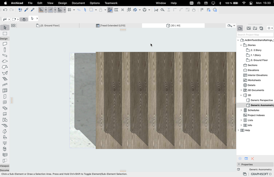Image resolution: width=274 pixels, height=177 pixels.
Task: Pick the Lamp tool
Action: coord(5,143)
